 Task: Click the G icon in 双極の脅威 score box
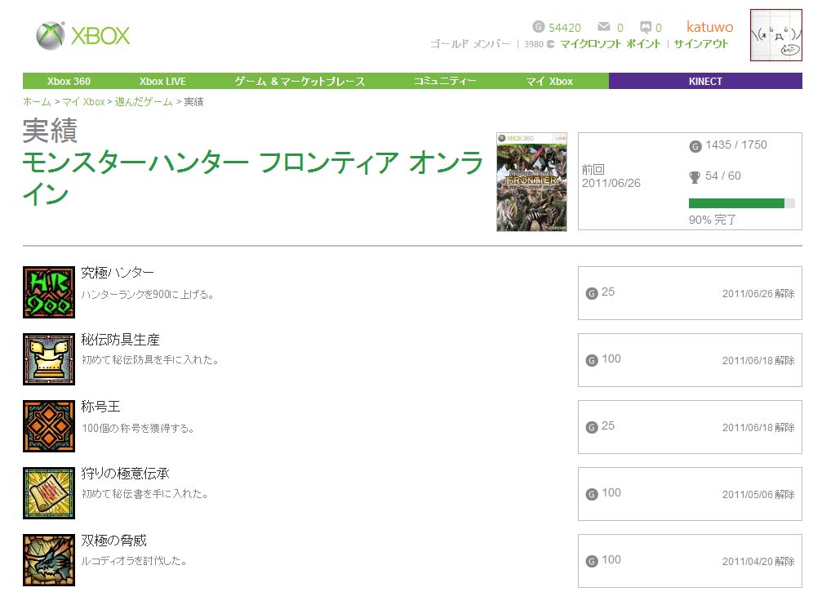[x=592, y=562]
